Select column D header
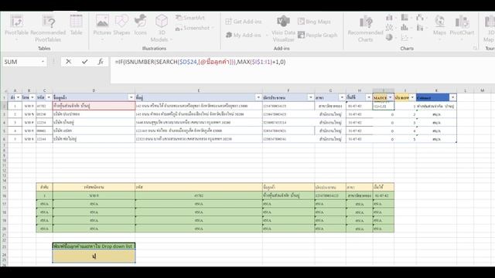495x278 pixels. pos(94,91)
